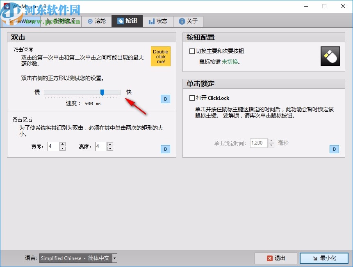Click the 状态 tab's bar chart icon
The width and height of the screenshot is (353, 267).
coord(152,22)
